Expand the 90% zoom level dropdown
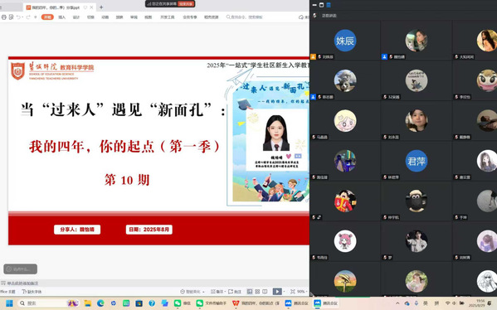The height and width of the screenshot is (310, 497). point(302,291)
